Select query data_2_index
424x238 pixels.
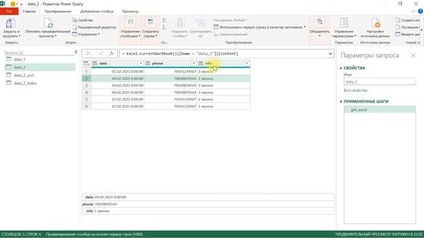pyautogui.click(x=40, y=83)
